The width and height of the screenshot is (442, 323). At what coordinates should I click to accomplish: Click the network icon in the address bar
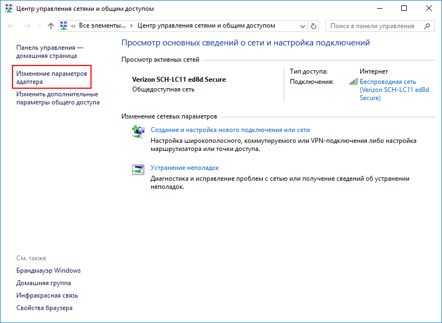[x=64, y=26]
